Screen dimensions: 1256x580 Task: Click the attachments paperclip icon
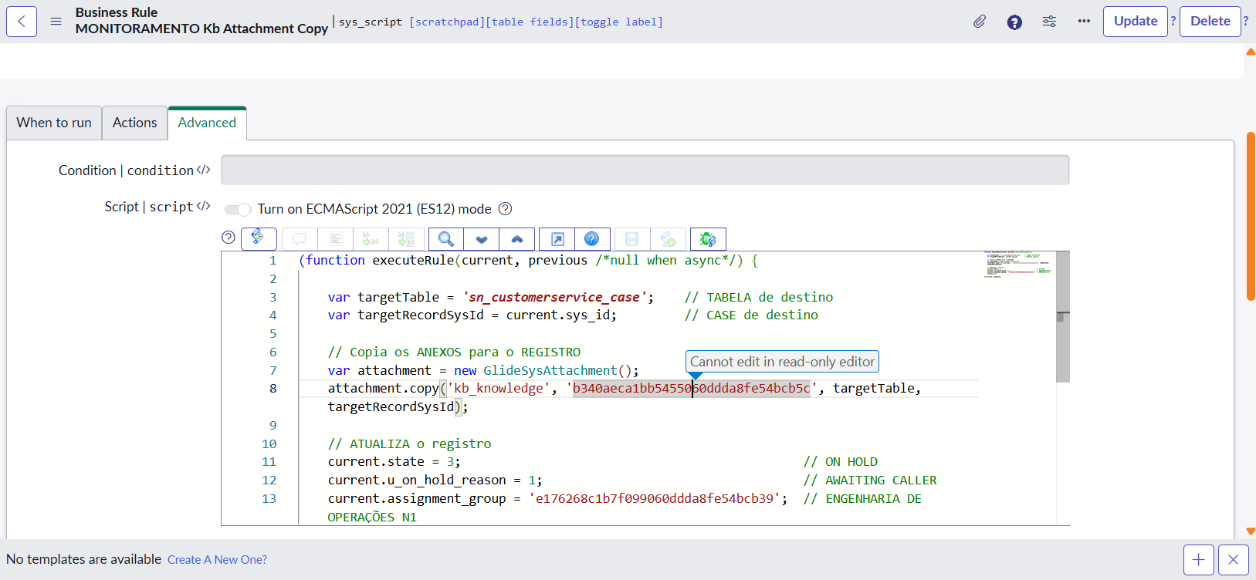tap(979, 22)
